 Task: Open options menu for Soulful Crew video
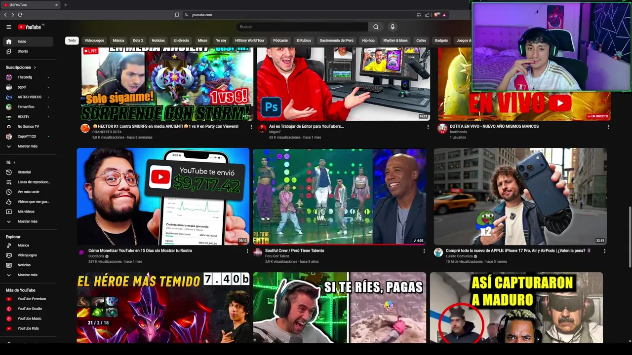tap(424, 251)
